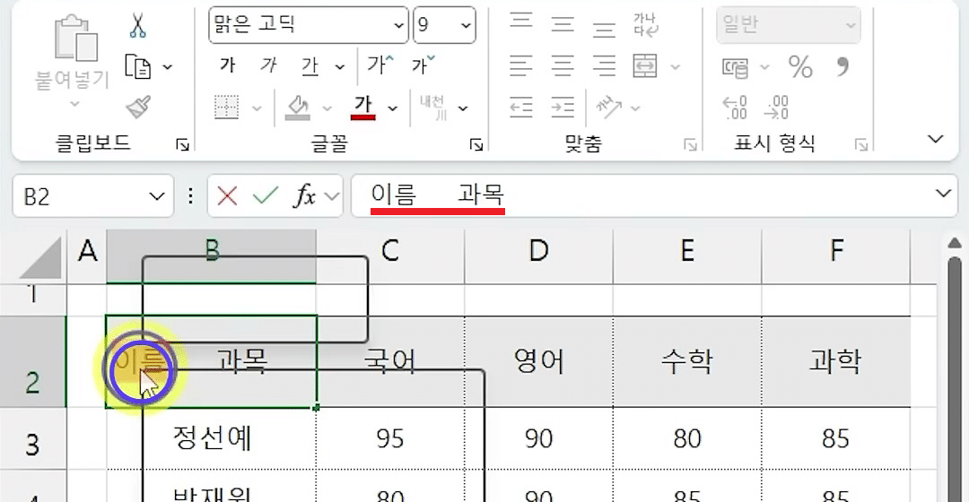Image resolution: width=969 pixels, height=502 pixels.
Task: Click the merge and center icon
Action: point(645,65)
